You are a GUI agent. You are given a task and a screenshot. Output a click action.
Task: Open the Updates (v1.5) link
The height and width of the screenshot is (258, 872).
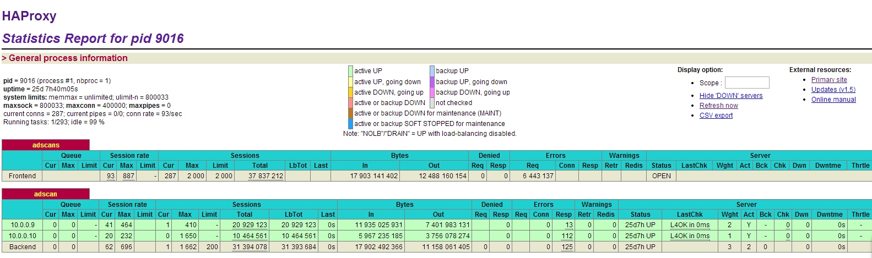[833, 90]
